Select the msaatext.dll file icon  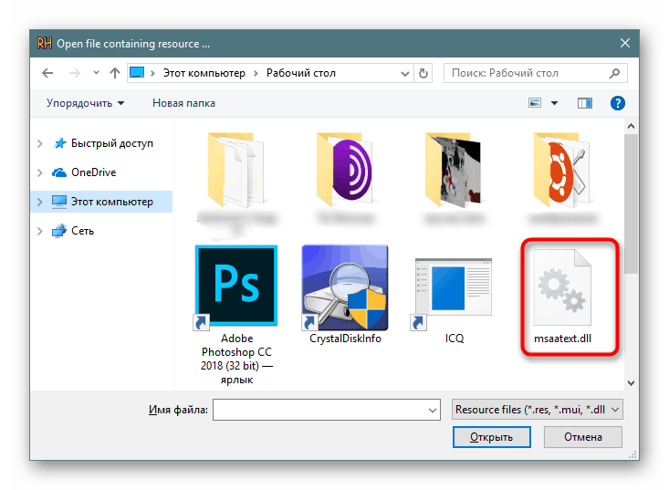pyautogui.click(x=562, y=287)
